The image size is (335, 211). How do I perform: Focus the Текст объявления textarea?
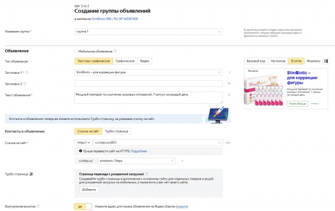[x=149, y=97]
